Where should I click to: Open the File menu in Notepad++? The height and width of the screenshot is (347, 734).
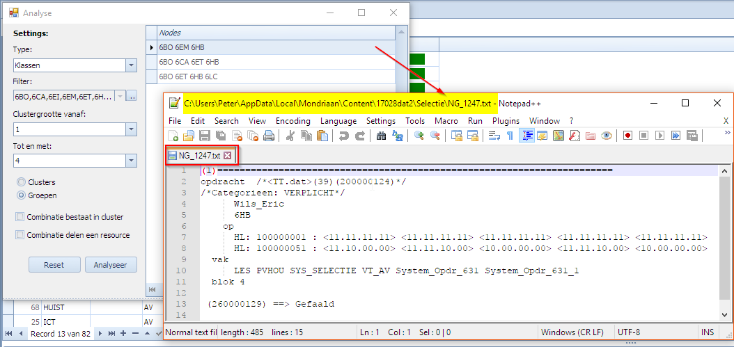pyautogui.click(x=175, y=121)
